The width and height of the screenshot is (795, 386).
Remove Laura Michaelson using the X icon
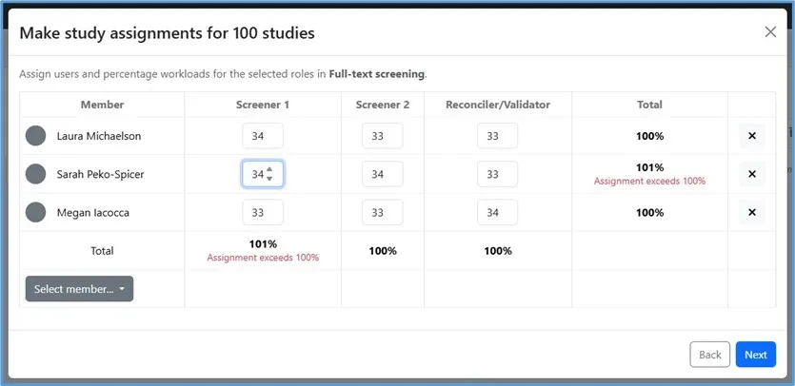tap(751, 136)
